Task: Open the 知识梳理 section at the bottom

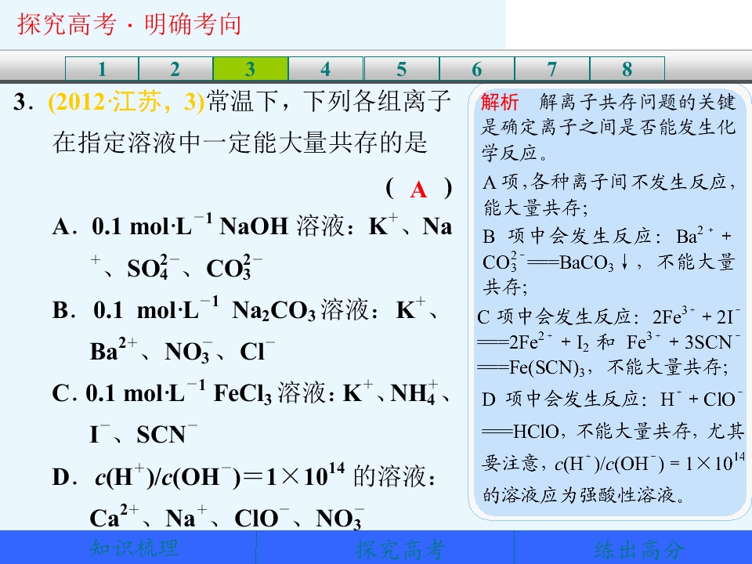Action: tap(134, 548)
